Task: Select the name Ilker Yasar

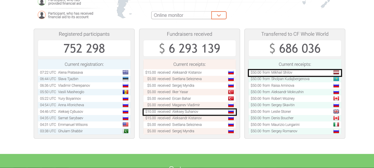Action: click(180, 92)
